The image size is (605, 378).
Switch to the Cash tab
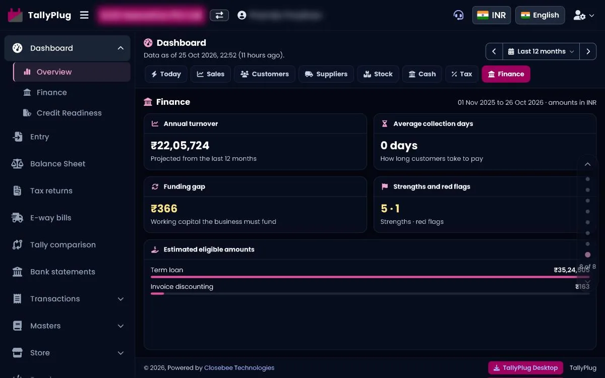pyautogui.click(x=422, y=74)
